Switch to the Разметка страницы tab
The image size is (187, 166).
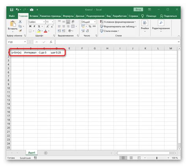click(x=50, y=16)
